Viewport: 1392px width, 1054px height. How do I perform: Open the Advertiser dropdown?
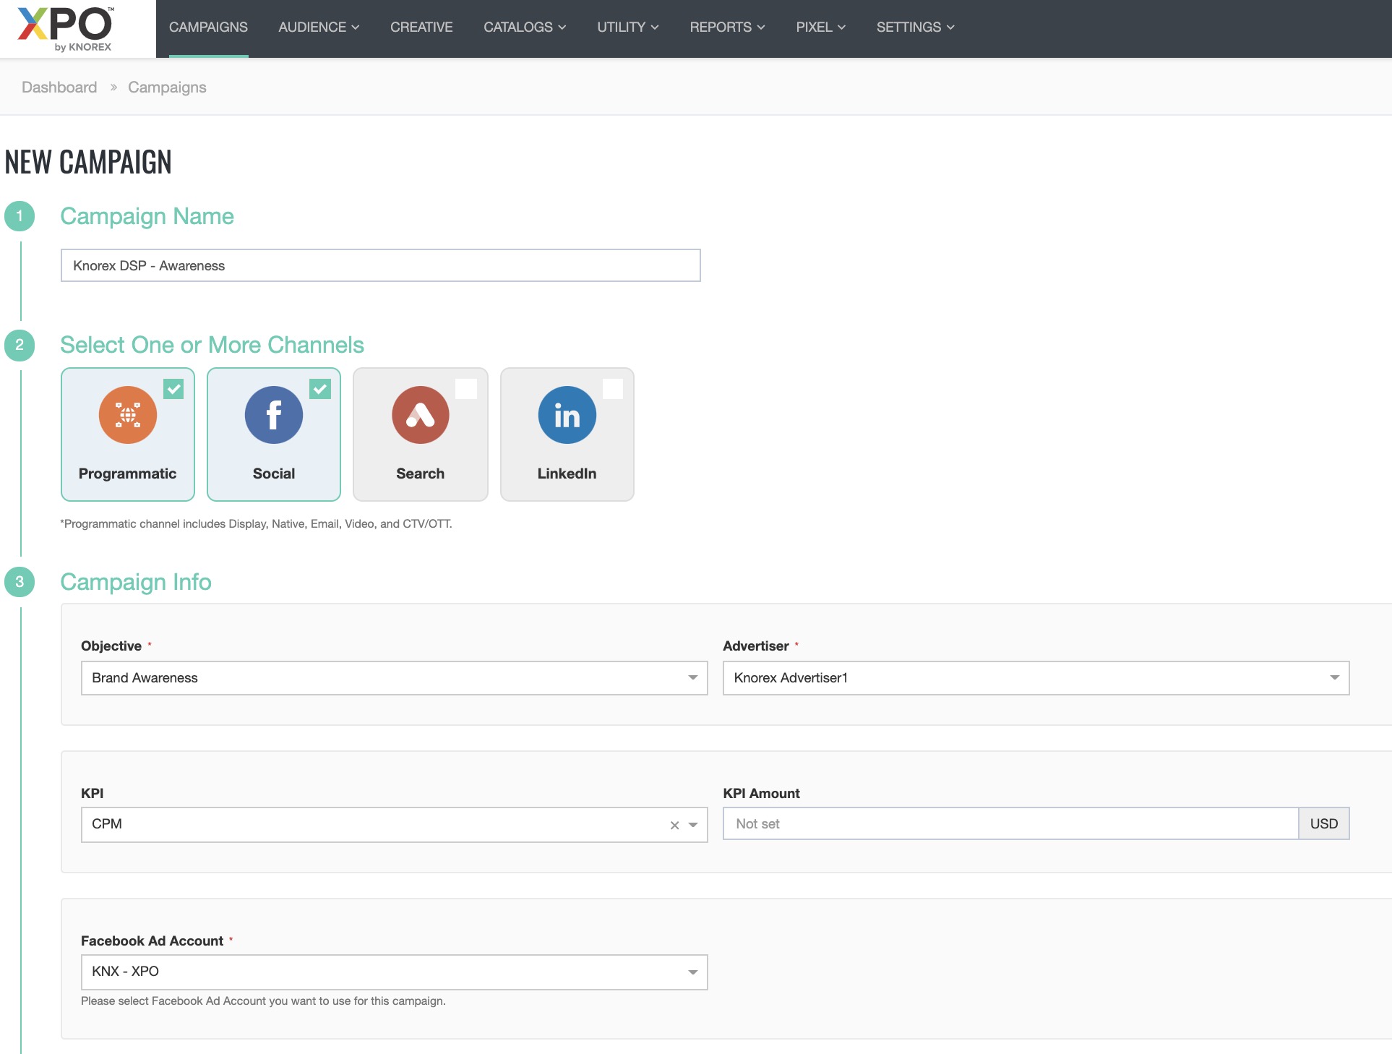point(1036,678)
